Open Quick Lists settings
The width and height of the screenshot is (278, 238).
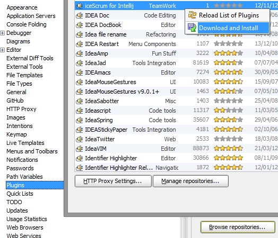(x=20, y=194)
